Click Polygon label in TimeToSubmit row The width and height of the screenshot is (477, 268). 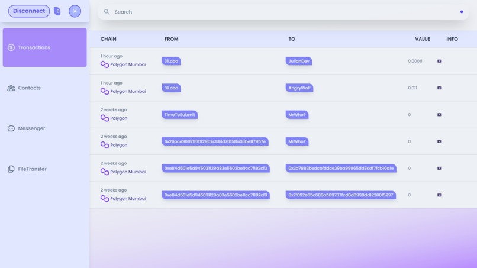pos(118,118)
